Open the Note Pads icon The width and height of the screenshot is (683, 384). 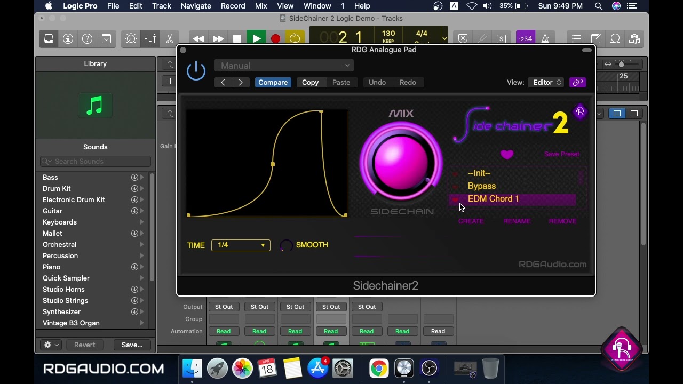(595, 38)
